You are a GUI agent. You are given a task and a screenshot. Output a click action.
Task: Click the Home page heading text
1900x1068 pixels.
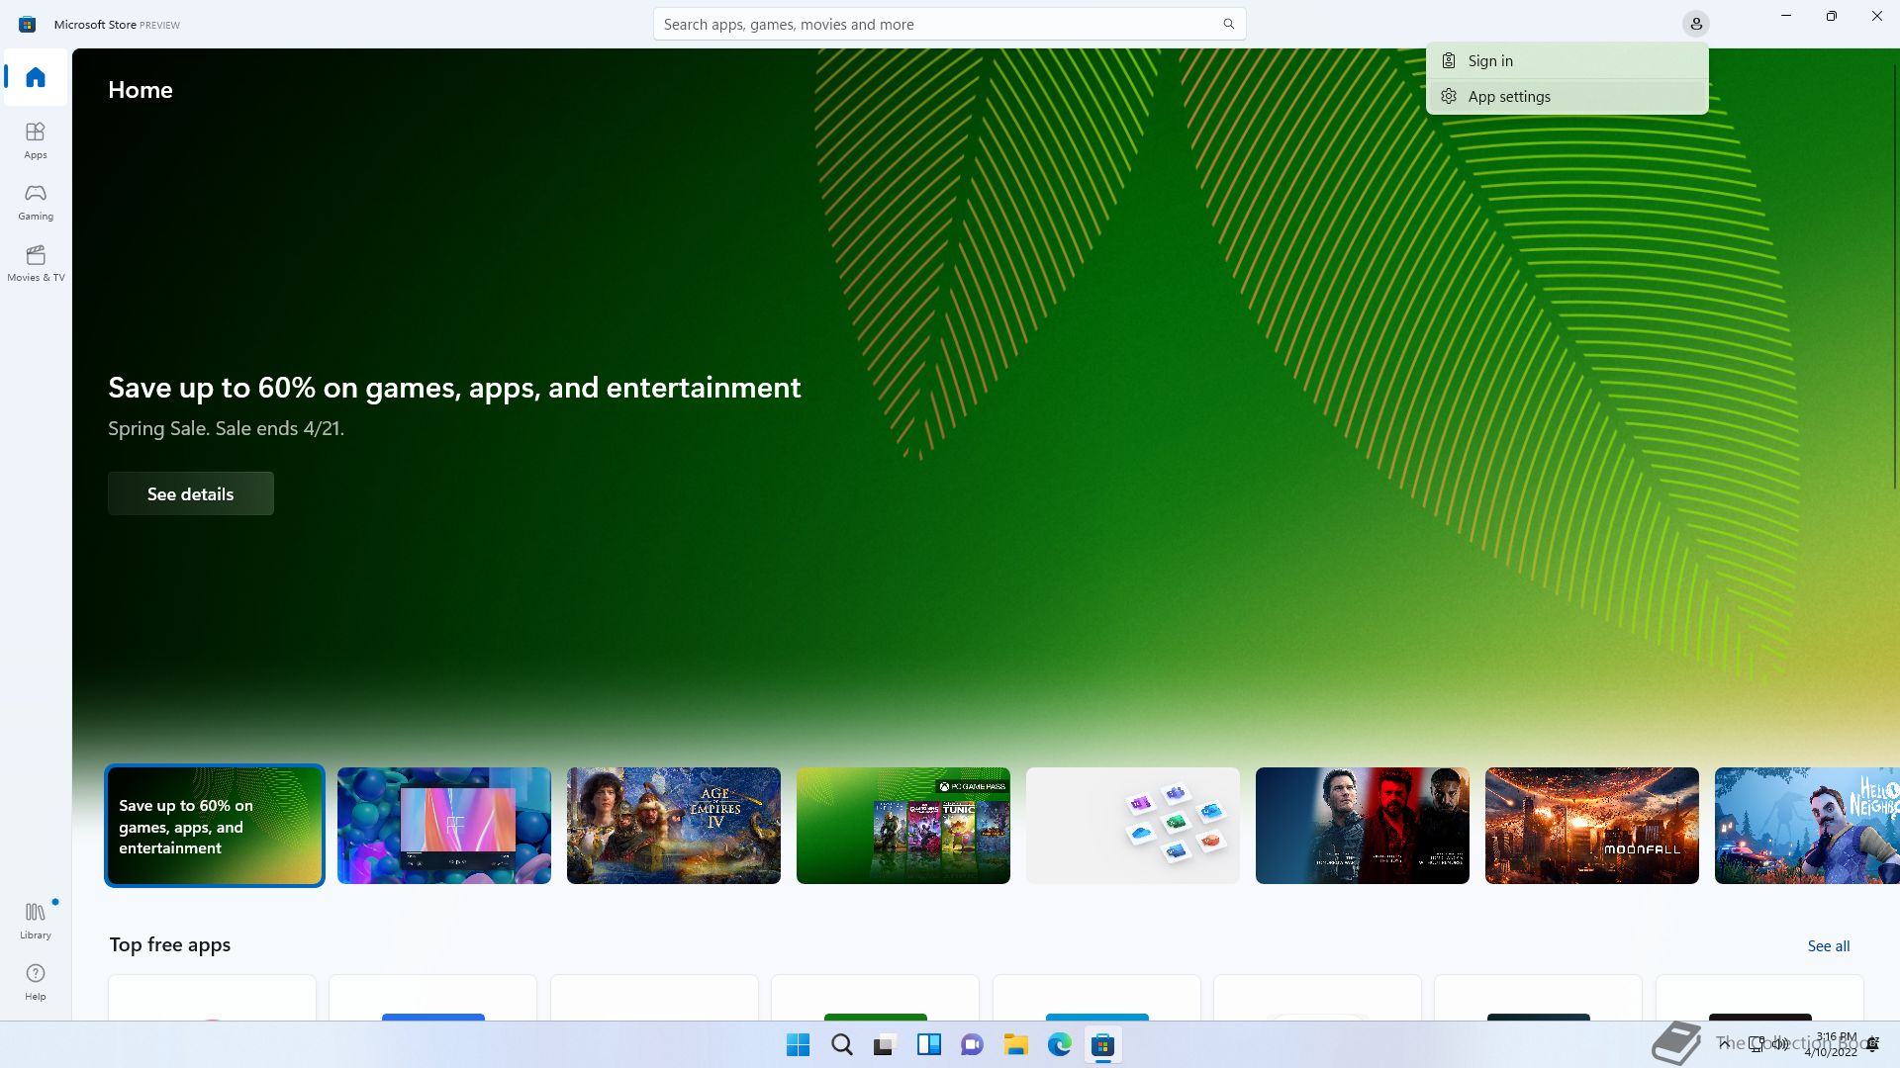tap(141, 90)
